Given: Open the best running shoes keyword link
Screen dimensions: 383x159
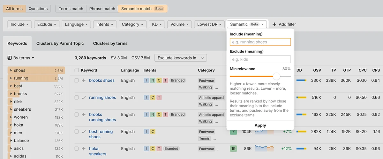Looking at the screenshot, I should pos(101,134).
